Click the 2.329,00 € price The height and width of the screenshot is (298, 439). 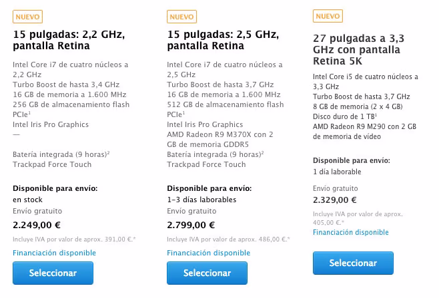coord(335,200)
